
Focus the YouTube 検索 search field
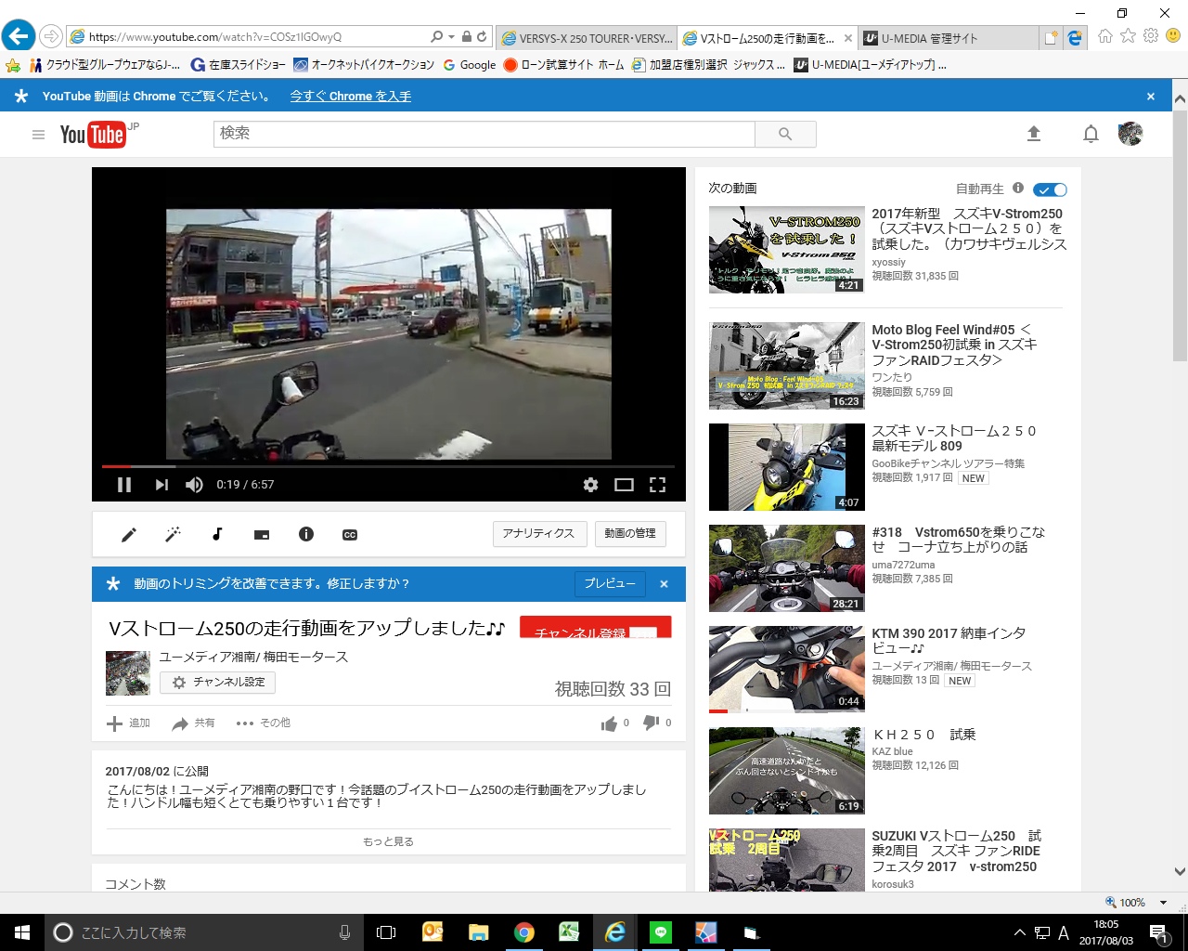point(484,134)
